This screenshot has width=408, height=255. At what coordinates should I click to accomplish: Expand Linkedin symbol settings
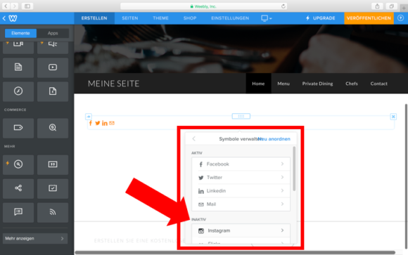click(x=241, y=191)
